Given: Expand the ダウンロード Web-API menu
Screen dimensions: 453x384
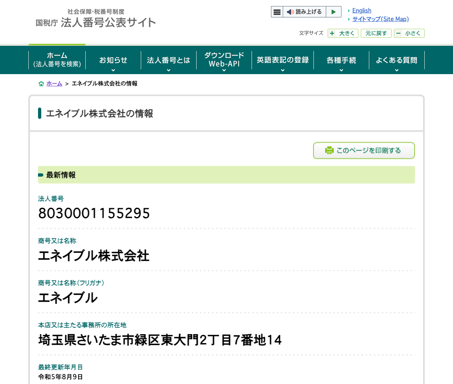Looking at the screenshot, I should (224, 60).
